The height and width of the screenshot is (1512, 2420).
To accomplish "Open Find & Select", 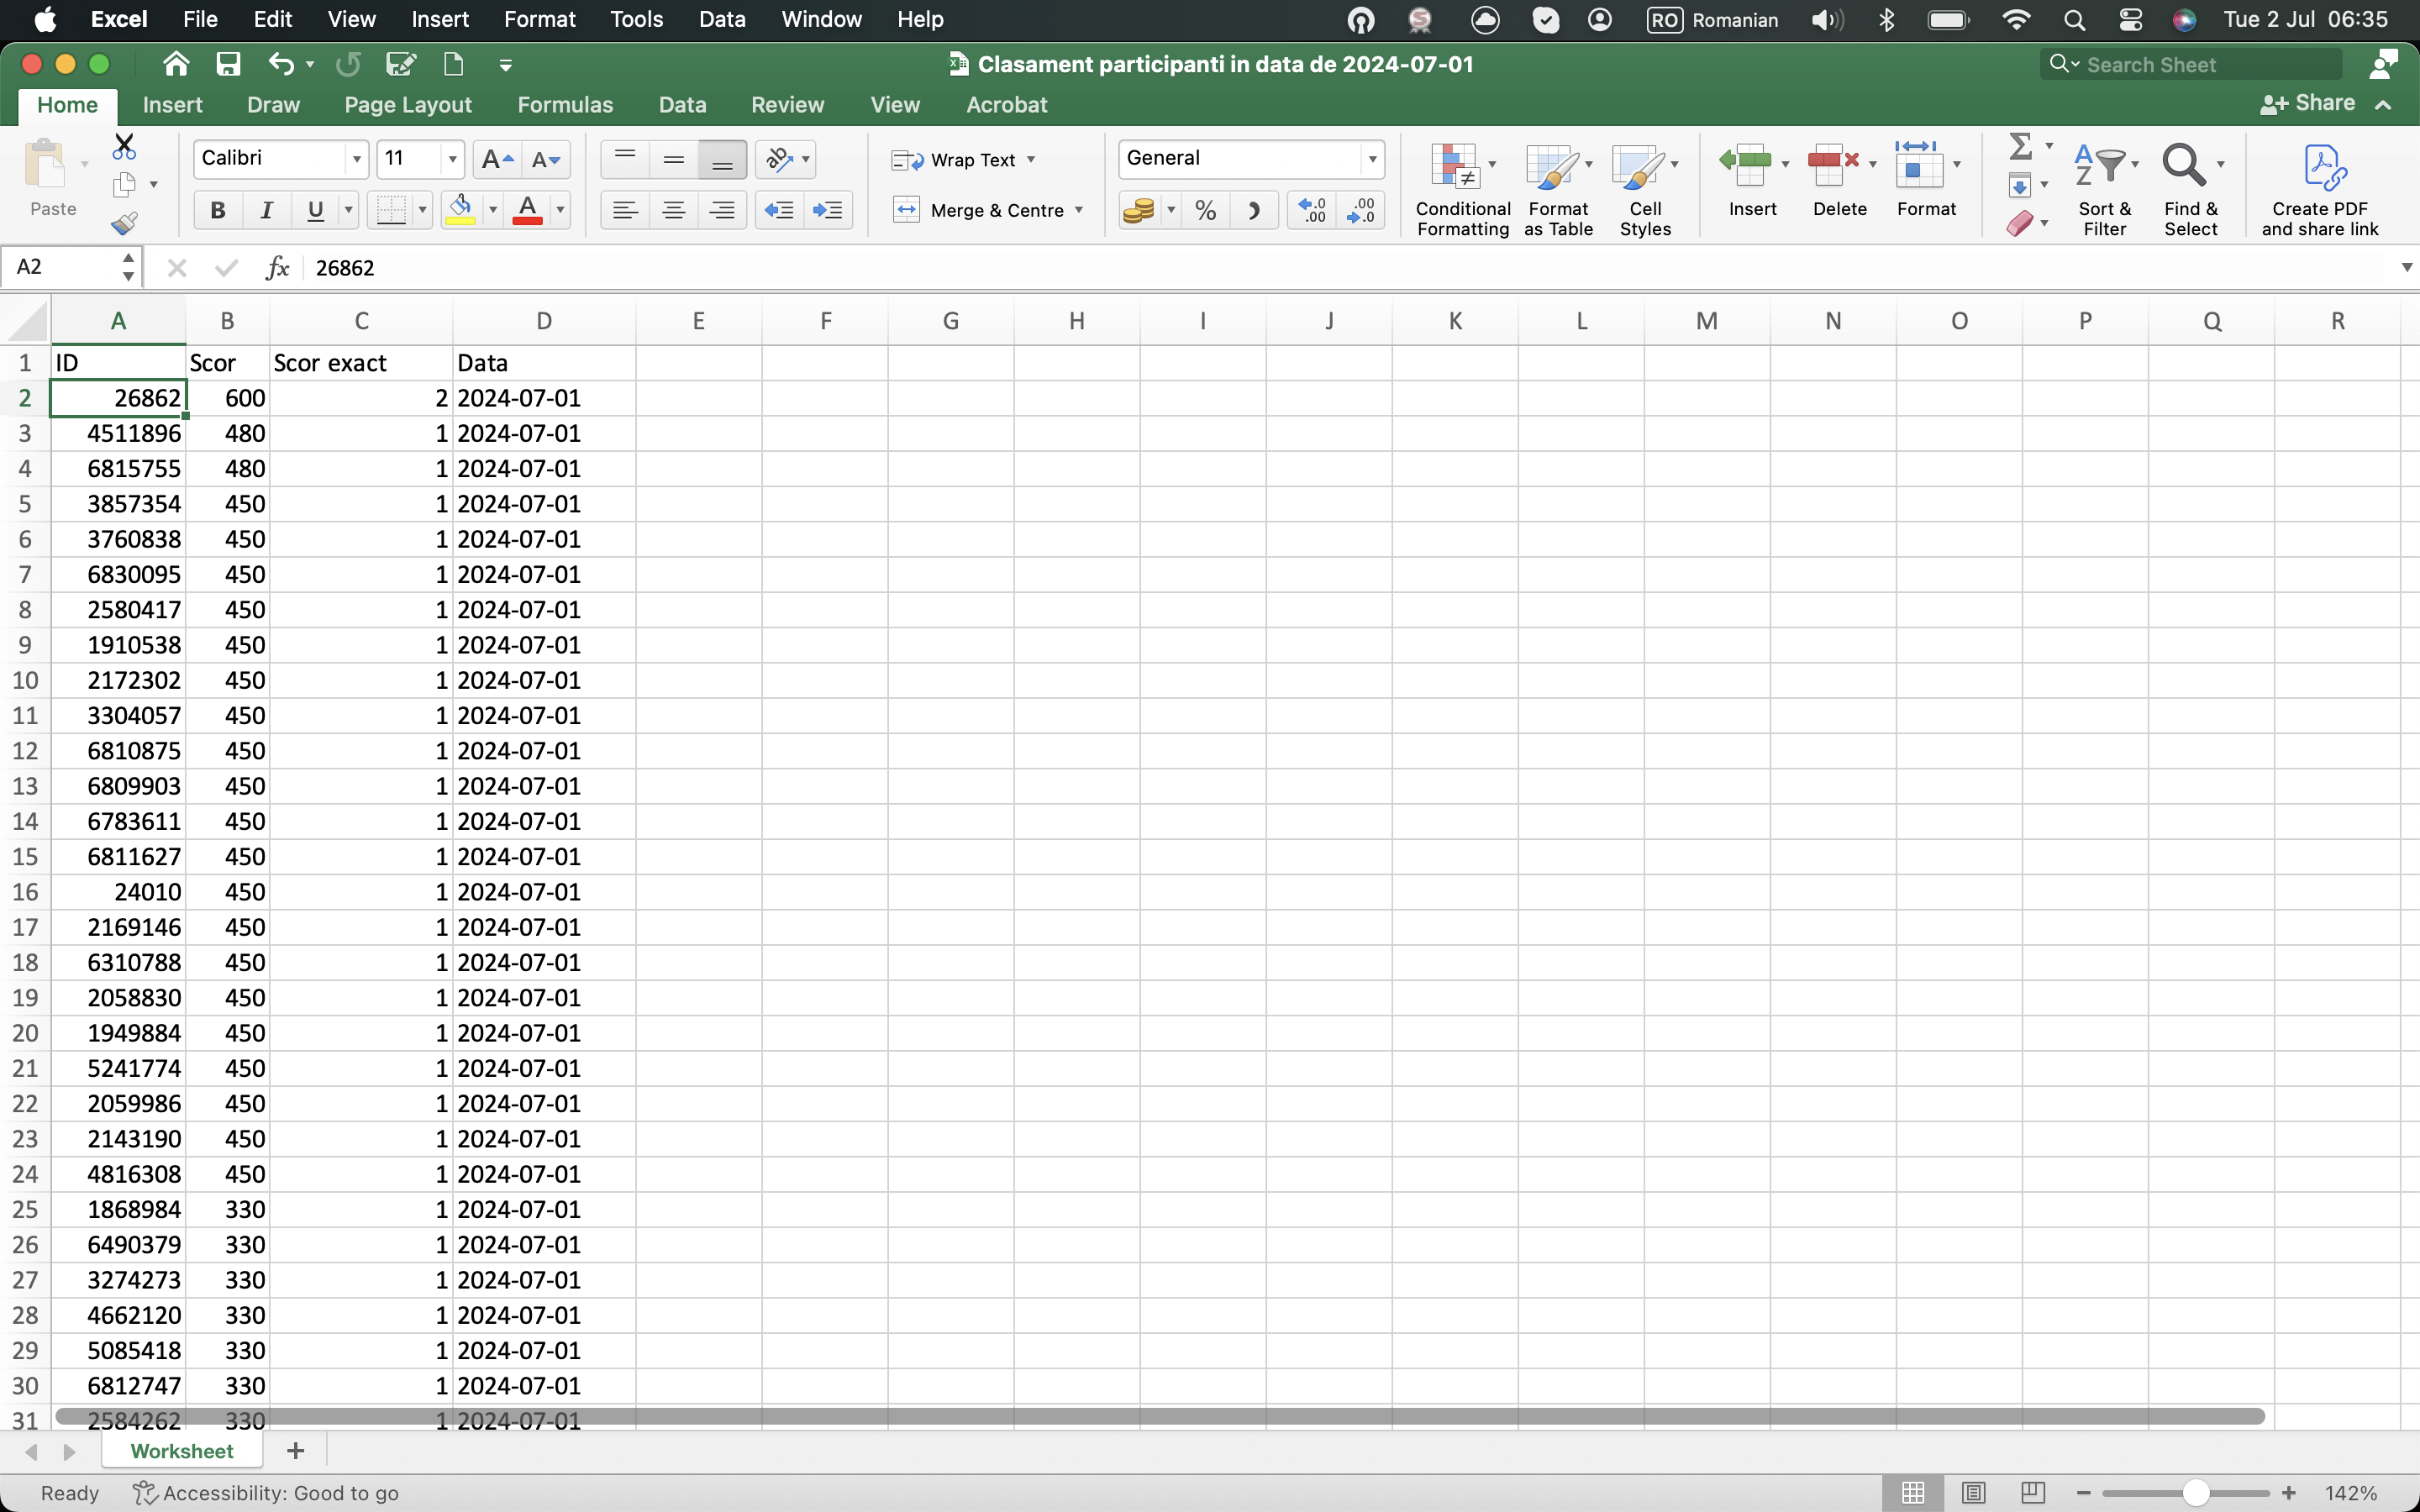I will pos(2191,188).
